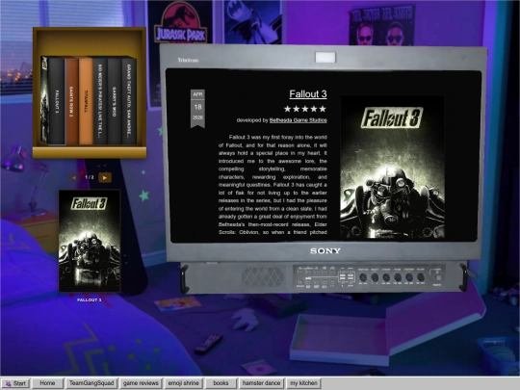Viewport: 520px width, 390px height.
Task: Launch hamster dance from taskbar
Action: (x=261, y=383)
